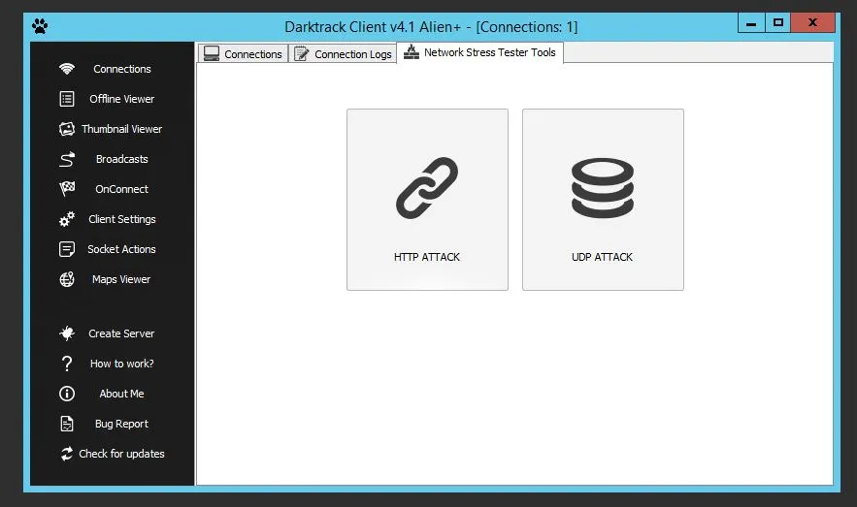
Task: Click the Bug Report document icon
Action: click(67, 424)
